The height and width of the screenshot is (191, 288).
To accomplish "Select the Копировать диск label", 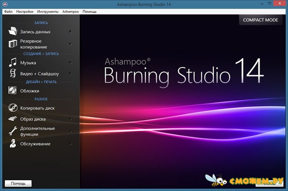I will (x=37, y=108).
